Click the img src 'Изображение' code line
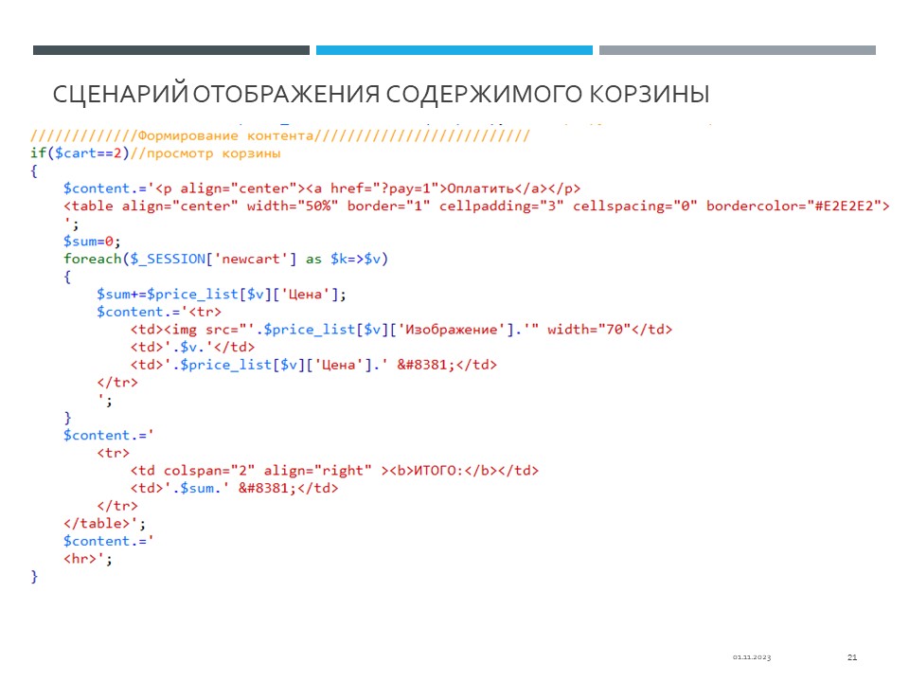 [x=401, y=329]
